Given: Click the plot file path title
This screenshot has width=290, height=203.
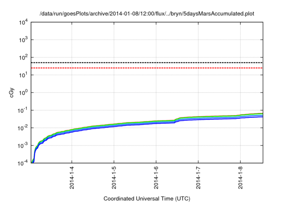Looking at the screenshot, I should point(147,14).
